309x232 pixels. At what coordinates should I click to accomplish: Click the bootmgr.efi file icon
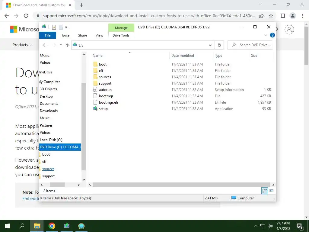pyautogui.click(x=95, y=102)
